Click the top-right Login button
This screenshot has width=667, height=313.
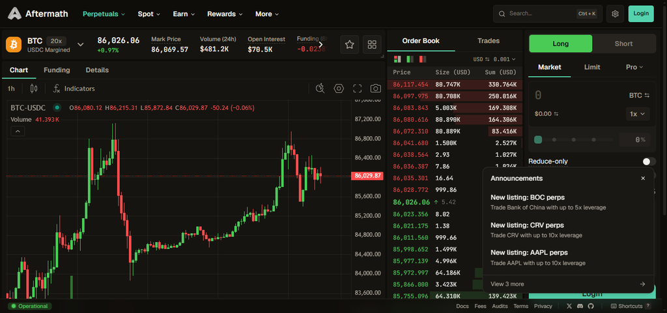(x=641, y=14)
